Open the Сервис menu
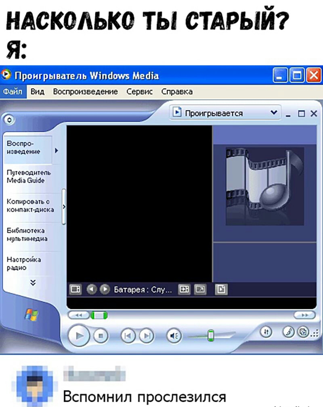Image resolution: width=323 pixels, height=407 pixels. pos(140,92)
